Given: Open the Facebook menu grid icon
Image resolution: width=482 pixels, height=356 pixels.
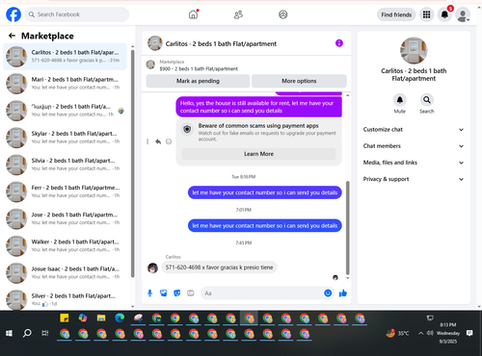Looking at the screenshot, I should coord(426,14).
